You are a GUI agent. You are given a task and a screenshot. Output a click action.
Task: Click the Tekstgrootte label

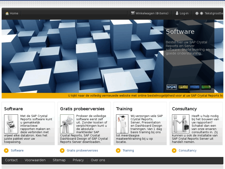214,13
